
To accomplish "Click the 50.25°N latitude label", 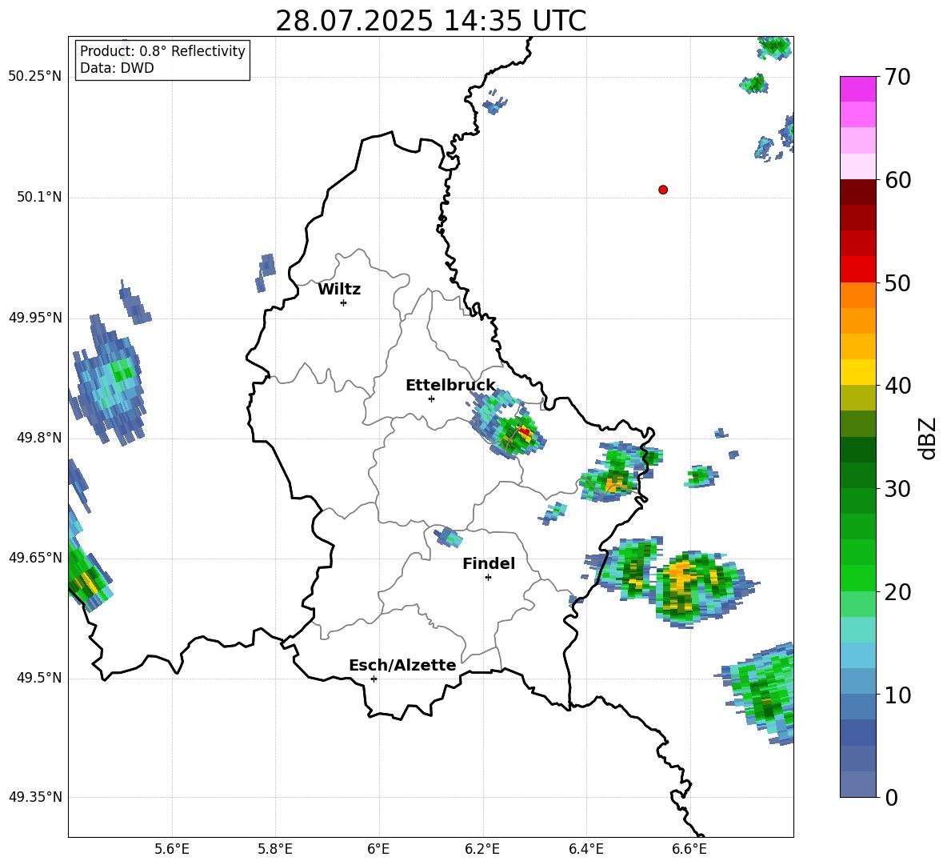I will [34, 77].
